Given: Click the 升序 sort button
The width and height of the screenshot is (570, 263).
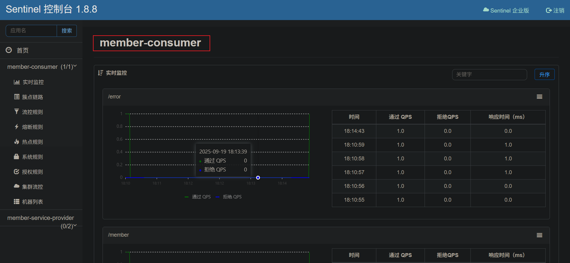Looking at the screenshot, I should click(544, 75).
